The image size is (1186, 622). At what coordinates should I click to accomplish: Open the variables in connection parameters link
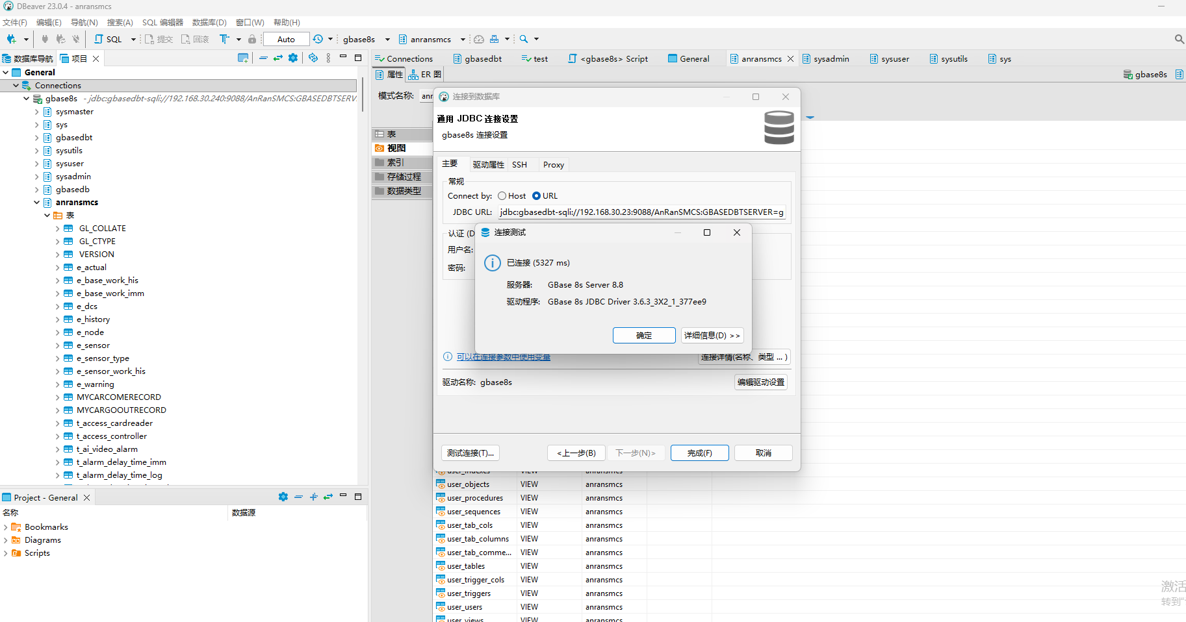(503, 357)
